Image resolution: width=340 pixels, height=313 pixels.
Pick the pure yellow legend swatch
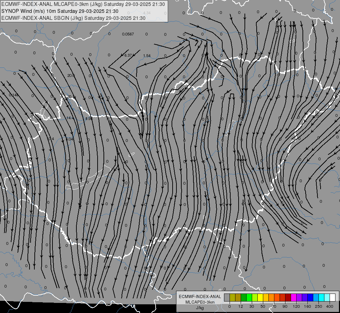tap(260, 297)
